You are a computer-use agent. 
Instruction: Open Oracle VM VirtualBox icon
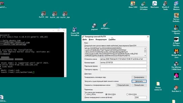[75, 31]
